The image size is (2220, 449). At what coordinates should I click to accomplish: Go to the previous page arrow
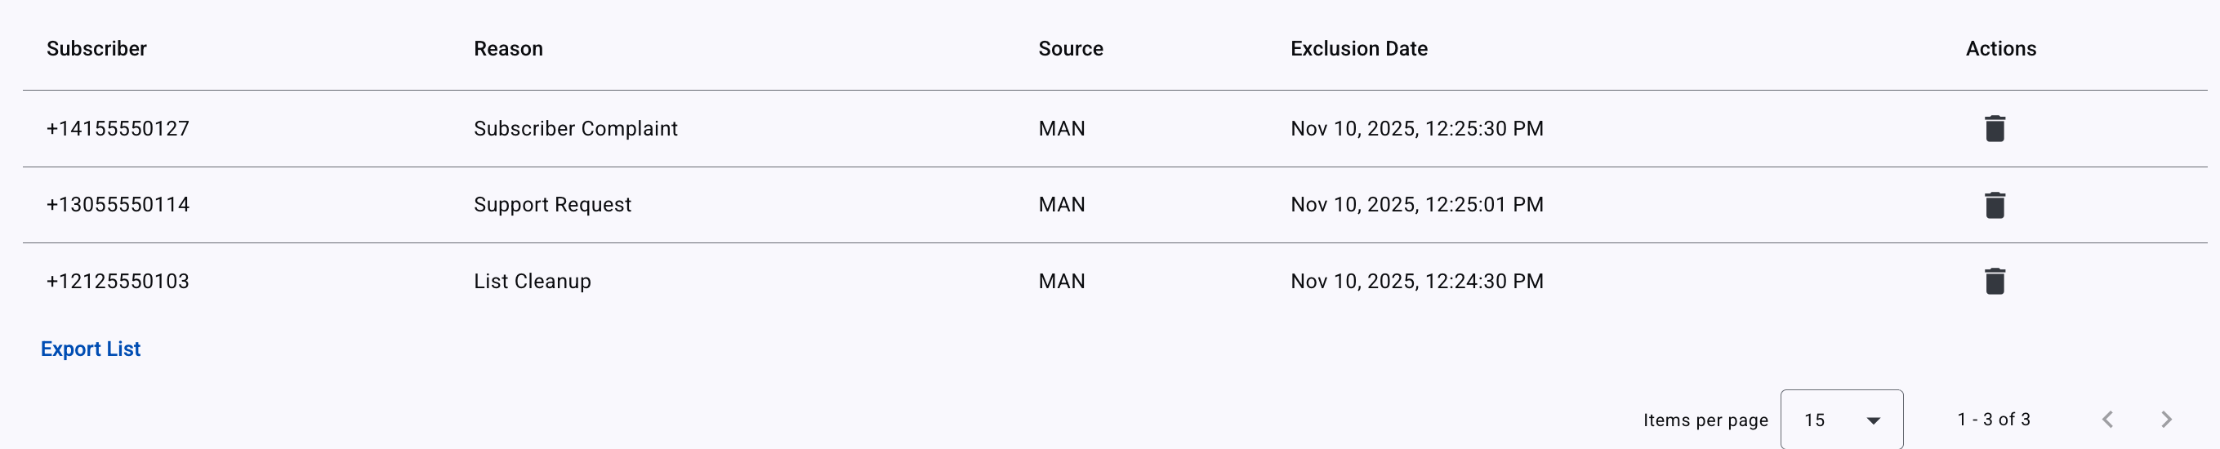tap(2107, 420)
